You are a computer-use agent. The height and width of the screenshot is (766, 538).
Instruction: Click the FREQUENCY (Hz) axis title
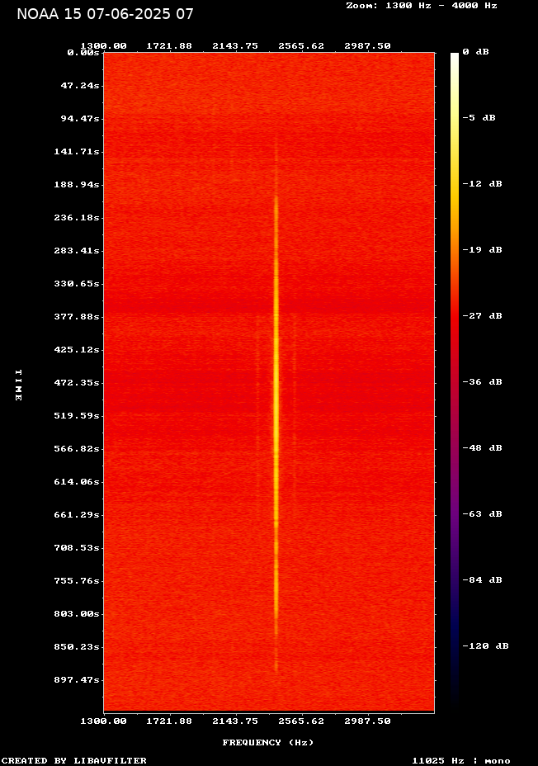pyautogui.click(x=268, y=743)
